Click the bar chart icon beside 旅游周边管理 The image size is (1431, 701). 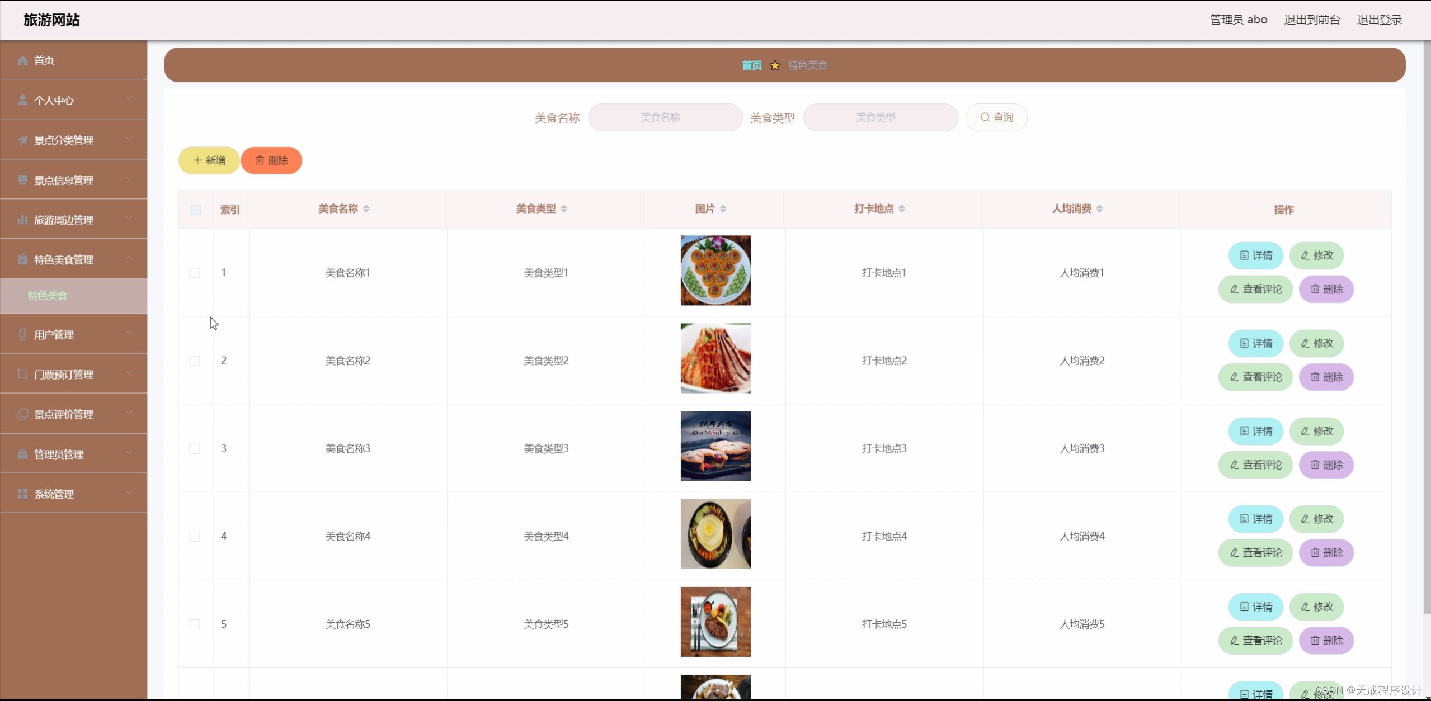tap(22, 220)
